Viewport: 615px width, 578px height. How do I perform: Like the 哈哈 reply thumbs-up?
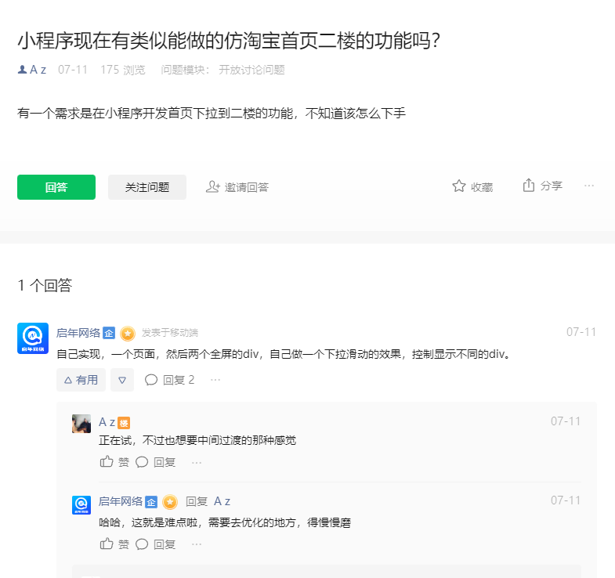click(x=107, y=544)
